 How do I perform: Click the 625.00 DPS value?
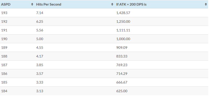coord(122,91)
